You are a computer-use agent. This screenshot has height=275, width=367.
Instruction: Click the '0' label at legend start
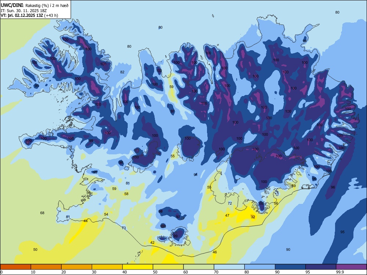1,272
